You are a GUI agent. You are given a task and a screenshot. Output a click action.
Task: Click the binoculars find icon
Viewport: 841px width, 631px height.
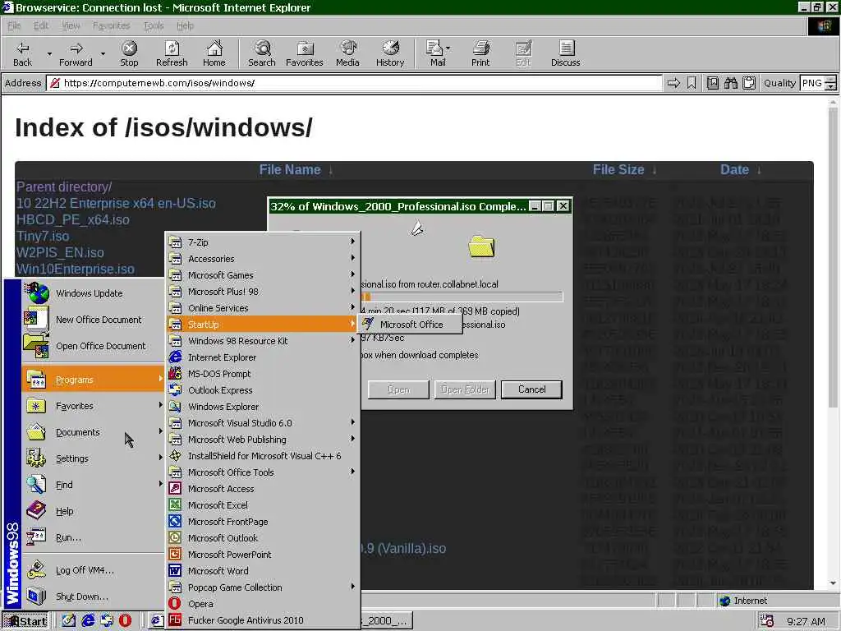(730, 83)
